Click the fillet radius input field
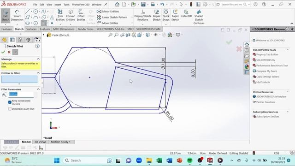Screen dimensions: 295x166 click(x=21, y=94)
